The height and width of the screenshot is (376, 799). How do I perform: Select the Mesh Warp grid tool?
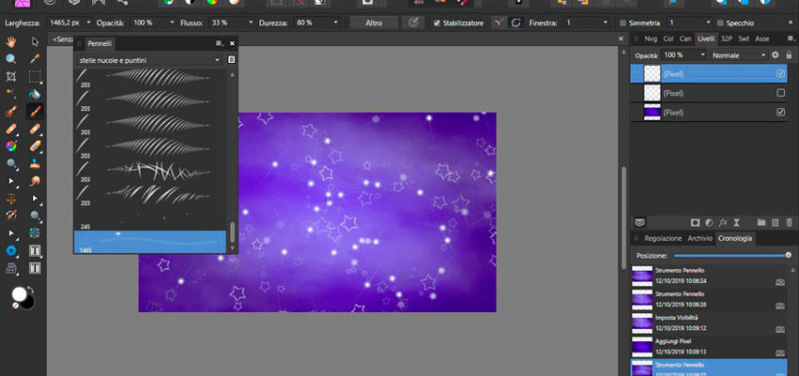click(x=10, y=268)
